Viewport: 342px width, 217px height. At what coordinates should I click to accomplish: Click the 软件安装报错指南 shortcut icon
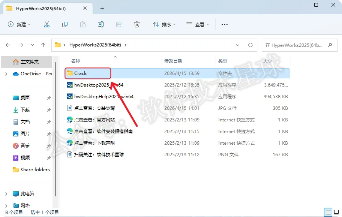point(70,131)
